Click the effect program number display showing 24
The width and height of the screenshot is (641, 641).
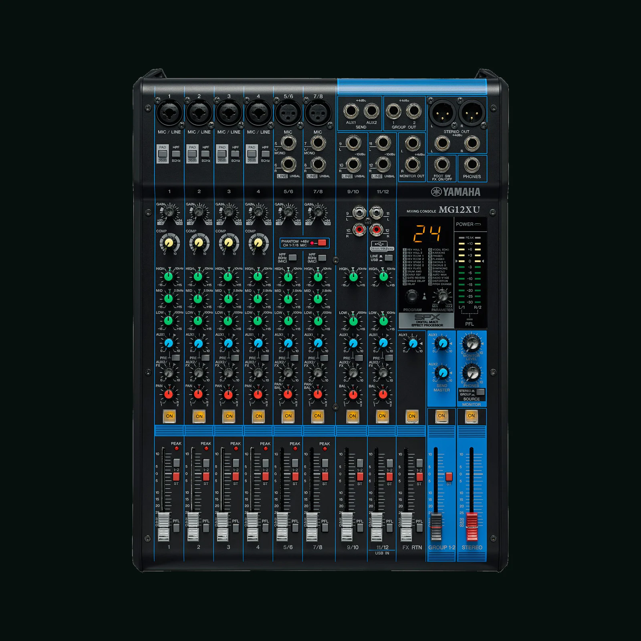[x=427, y=234]
